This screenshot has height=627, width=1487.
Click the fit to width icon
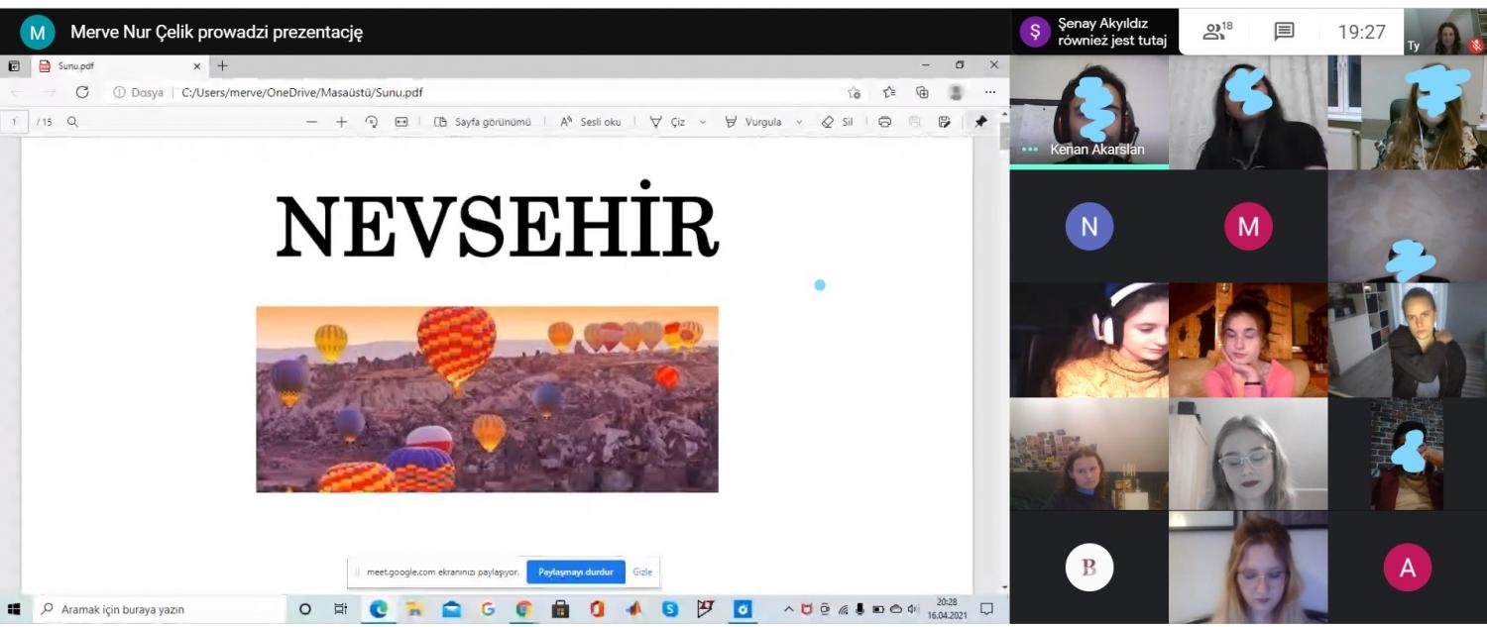click(401, 122)
